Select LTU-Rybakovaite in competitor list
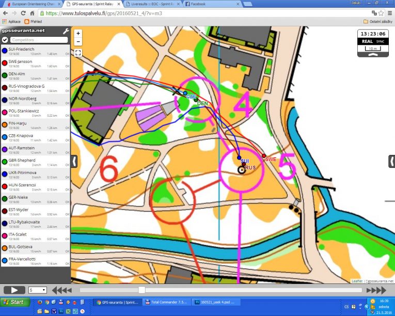This screenshot has width=395, height=316. point(36,224)
